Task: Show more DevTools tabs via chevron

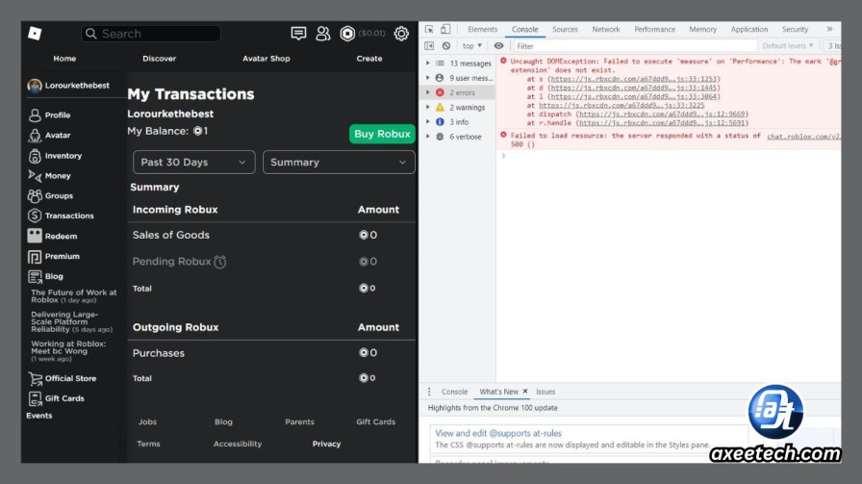Action: pos(829,29)
